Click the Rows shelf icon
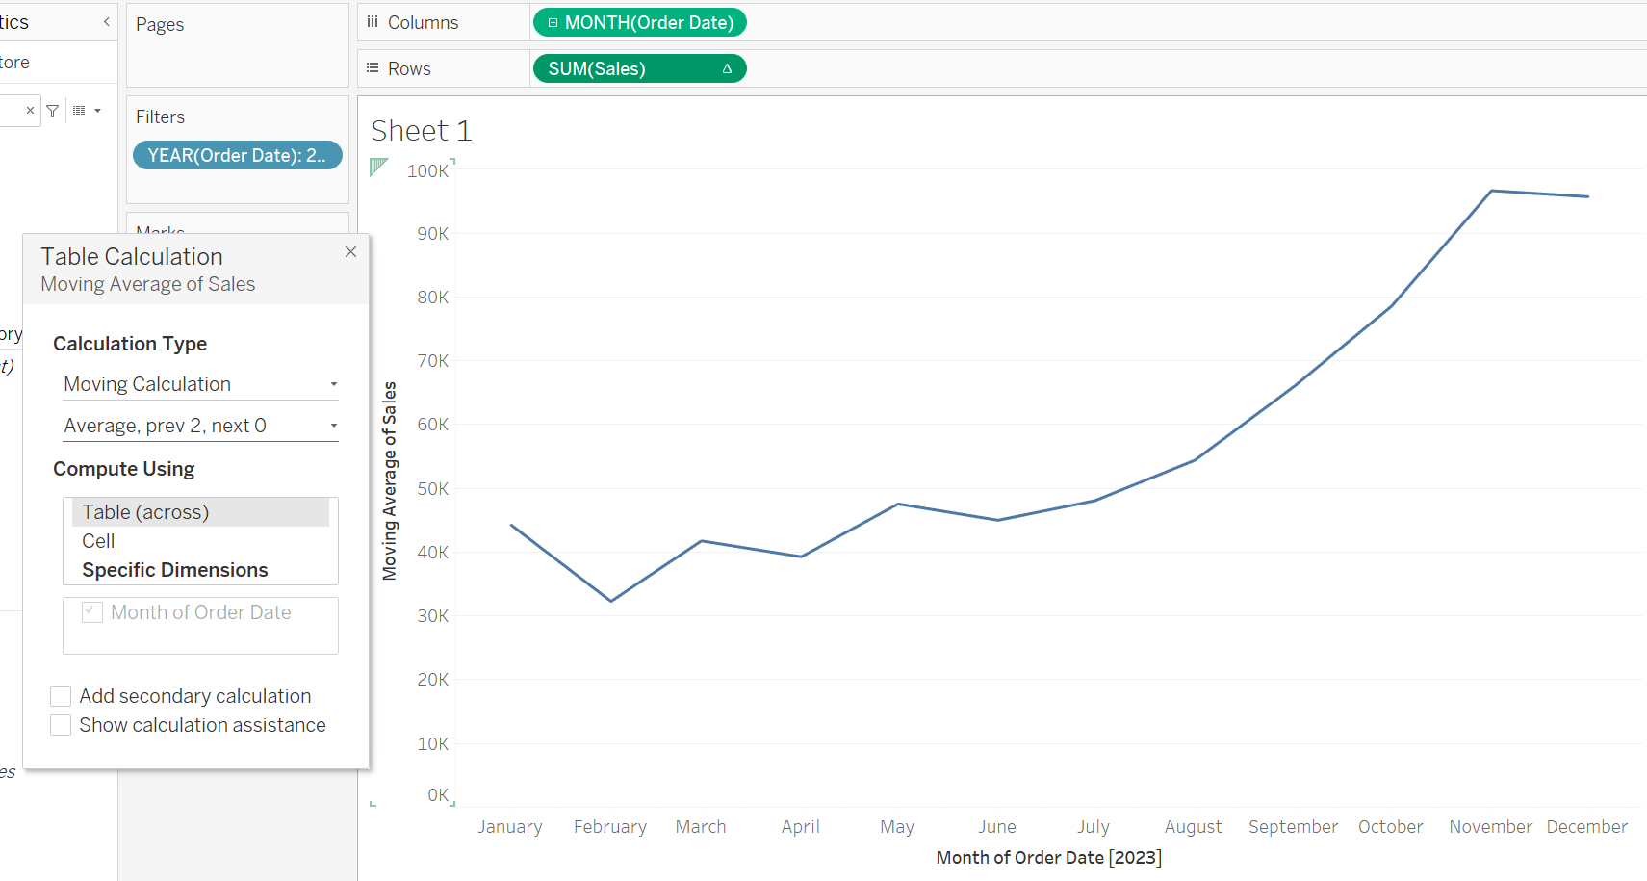Screen dimensions: 1647x881 pyautogui.click(x=372, y=67)
